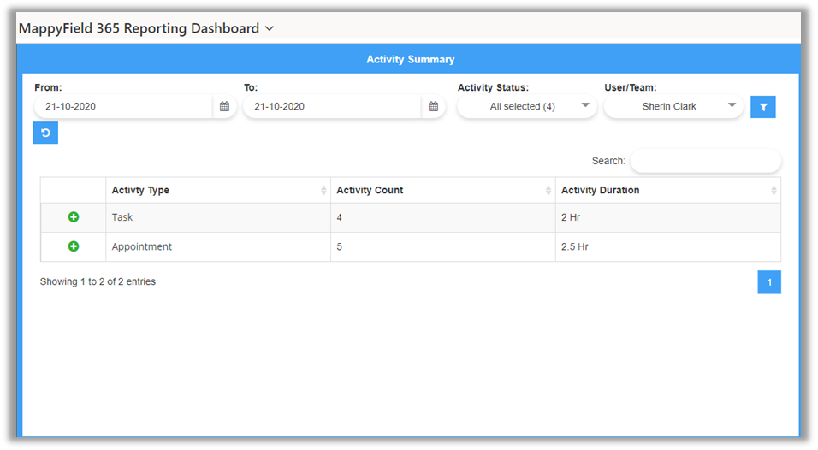This screenshot has height=450, width=818.
Task: Click the blue filter funnel button
Action: click(762, 107)
